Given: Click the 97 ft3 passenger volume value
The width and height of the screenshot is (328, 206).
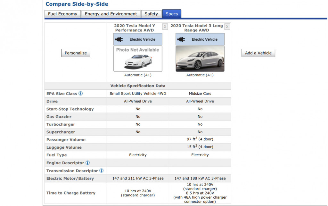Looking at the screenshot, I should 200,139.
